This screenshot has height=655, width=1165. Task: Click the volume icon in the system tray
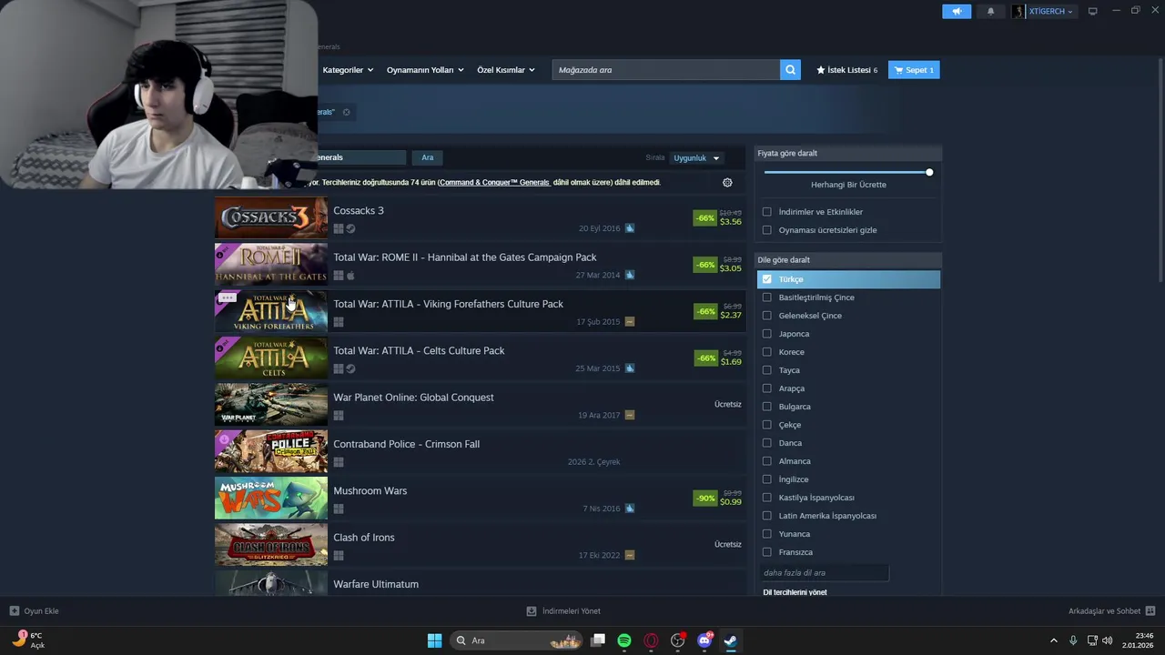[1108, 640]
